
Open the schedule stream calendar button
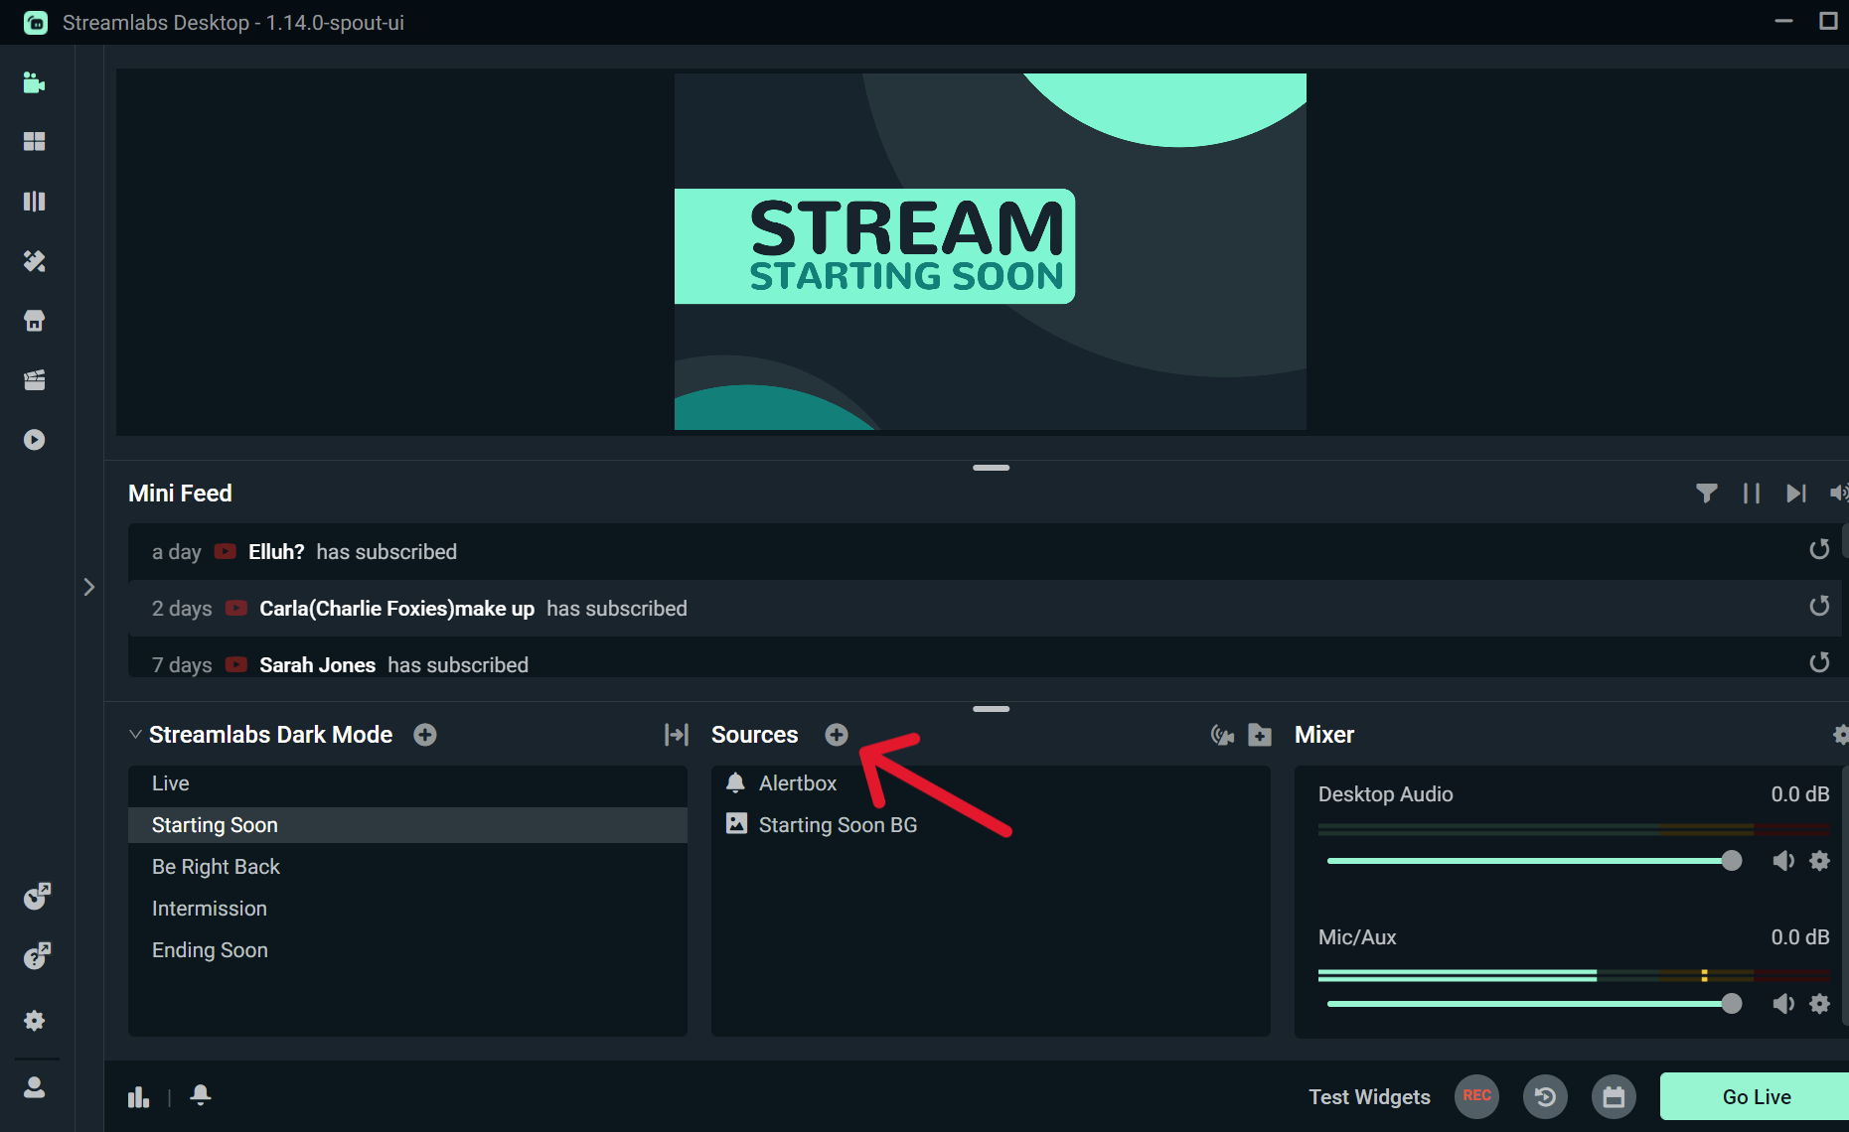[1614, 1097]
